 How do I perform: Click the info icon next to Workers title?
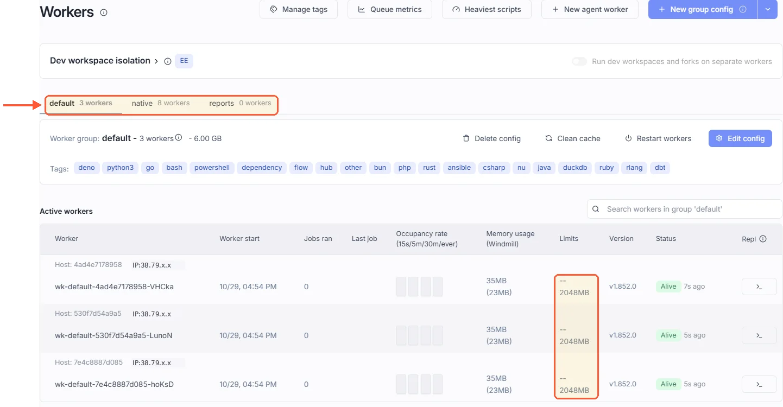[x=104, y=12]
